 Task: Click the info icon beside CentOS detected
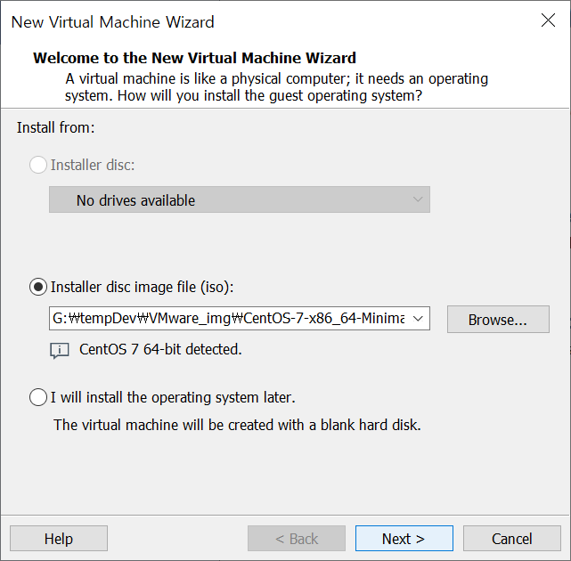pyautogui.click(x=59, y=350)
